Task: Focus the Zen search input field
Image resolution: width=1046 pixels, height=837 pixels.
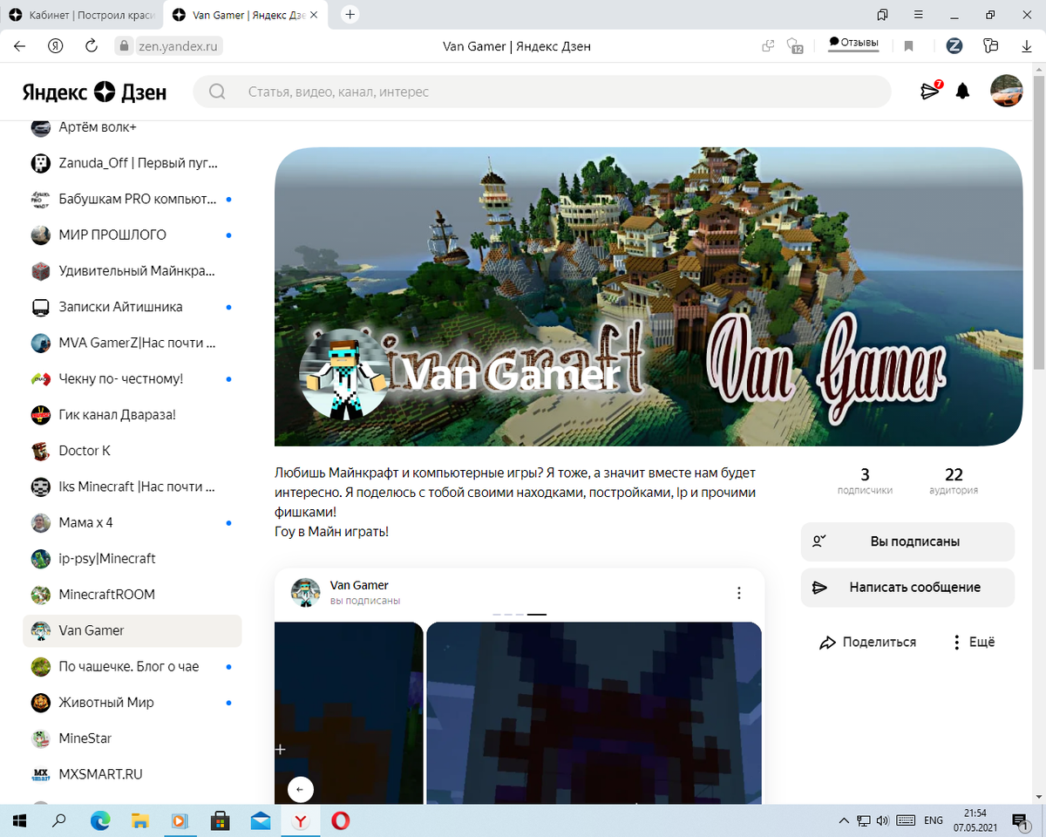Action: [x=542, y=92]
